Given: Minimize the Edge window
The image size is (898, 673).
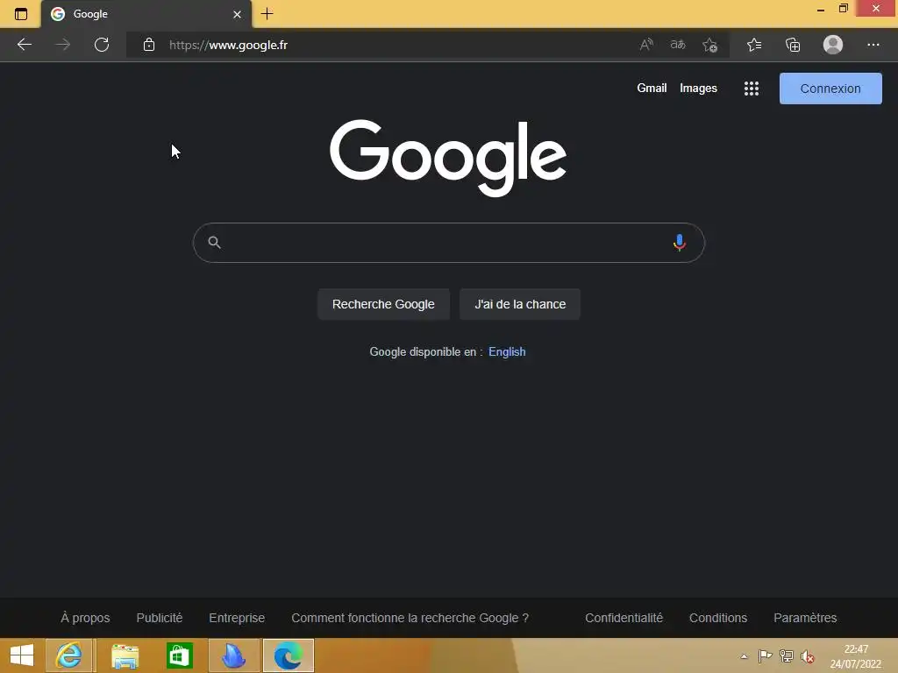Looking at the screenshot, I should pos(820,10).
